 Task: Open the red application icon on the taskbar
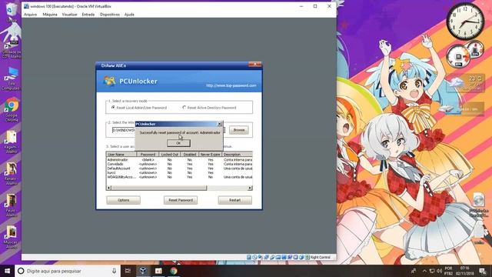[x=158, y=271]
